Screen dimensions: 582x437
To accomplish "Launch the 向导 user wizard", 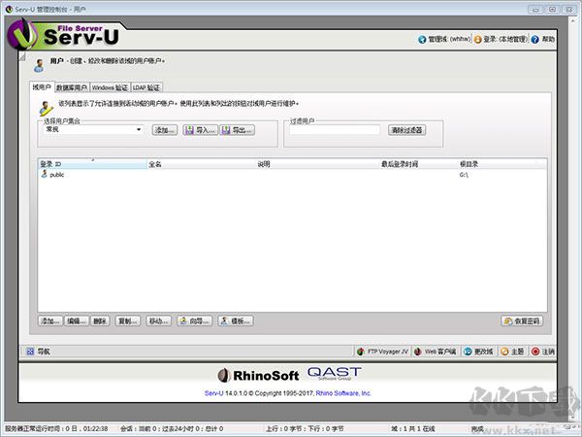I will 195,321.
